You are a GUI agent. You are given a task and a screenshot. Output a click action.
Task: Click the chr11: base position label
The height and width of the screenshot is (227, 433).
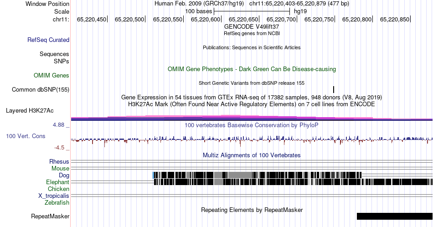(61, 19)
